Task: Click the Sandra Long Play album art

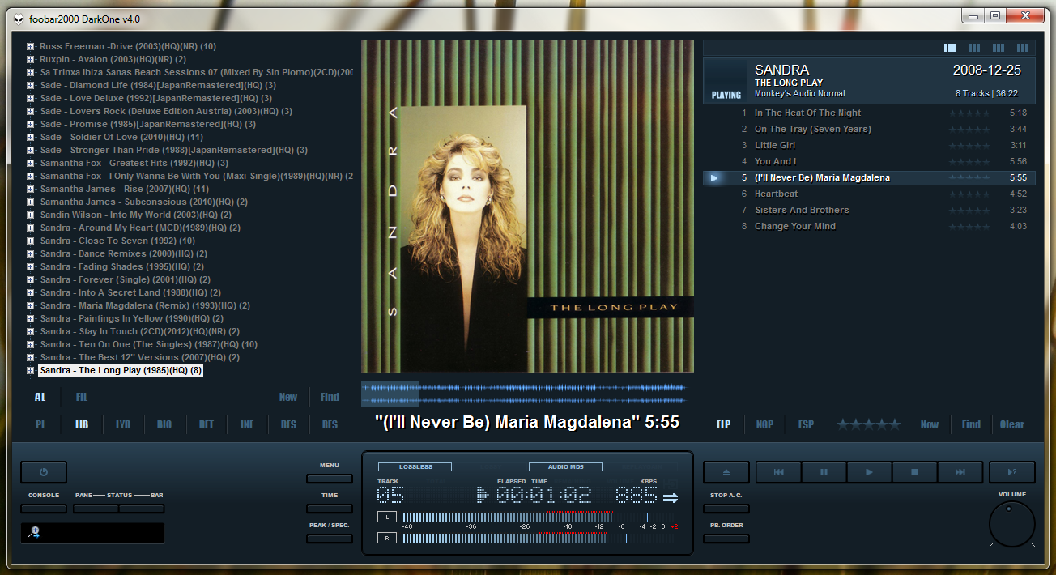Action: [527, 206]
